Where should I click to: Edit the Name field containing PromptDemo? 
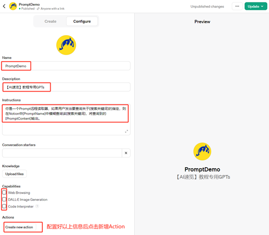click(x=66, y=66)
